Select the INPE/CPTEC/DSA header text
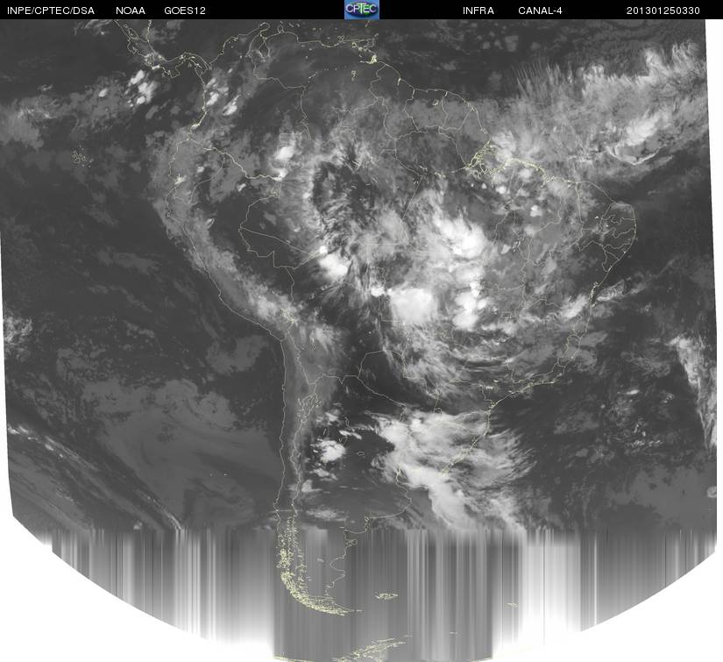The image size is (723, 662). 51,11
